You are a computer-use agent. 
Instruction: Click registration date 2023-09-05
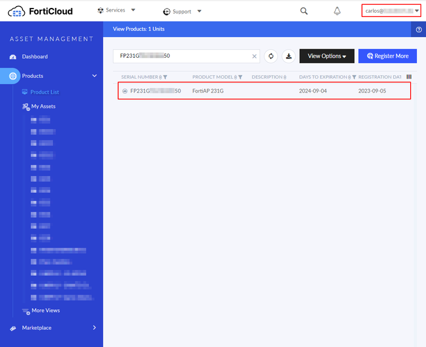[372, 91]
